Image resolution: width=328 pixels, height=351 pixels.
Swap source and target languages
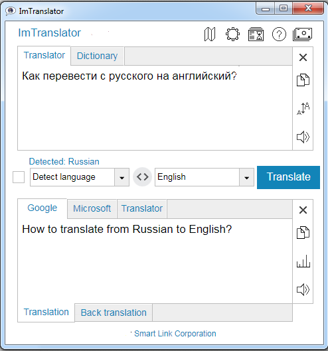pos(143,177)
